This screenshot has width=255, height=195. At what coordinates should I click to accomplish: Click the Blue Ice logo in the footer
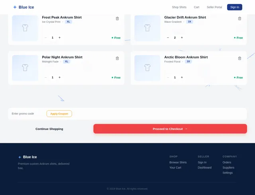pos(27,157)
